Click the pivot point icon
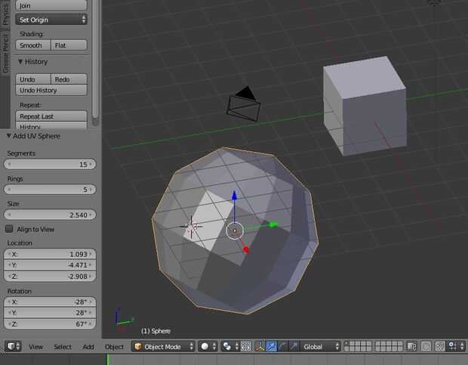Screen dimensions: 468x365 click(x=227, y=346)
